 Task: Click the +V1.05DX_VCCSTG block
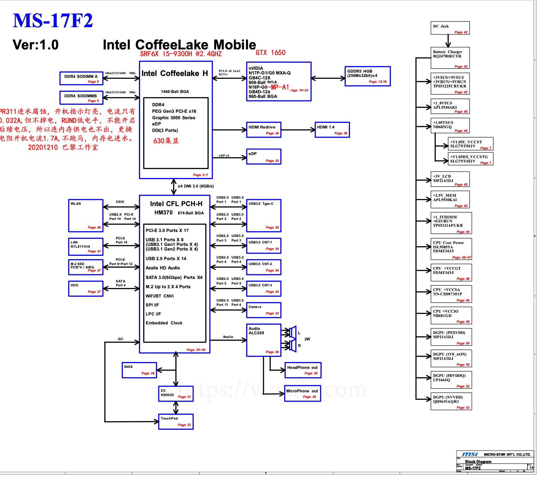471,159
